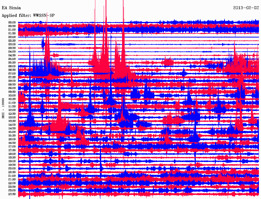Select the 13:30 time label
Screen dimensions: 261x199
12,121
